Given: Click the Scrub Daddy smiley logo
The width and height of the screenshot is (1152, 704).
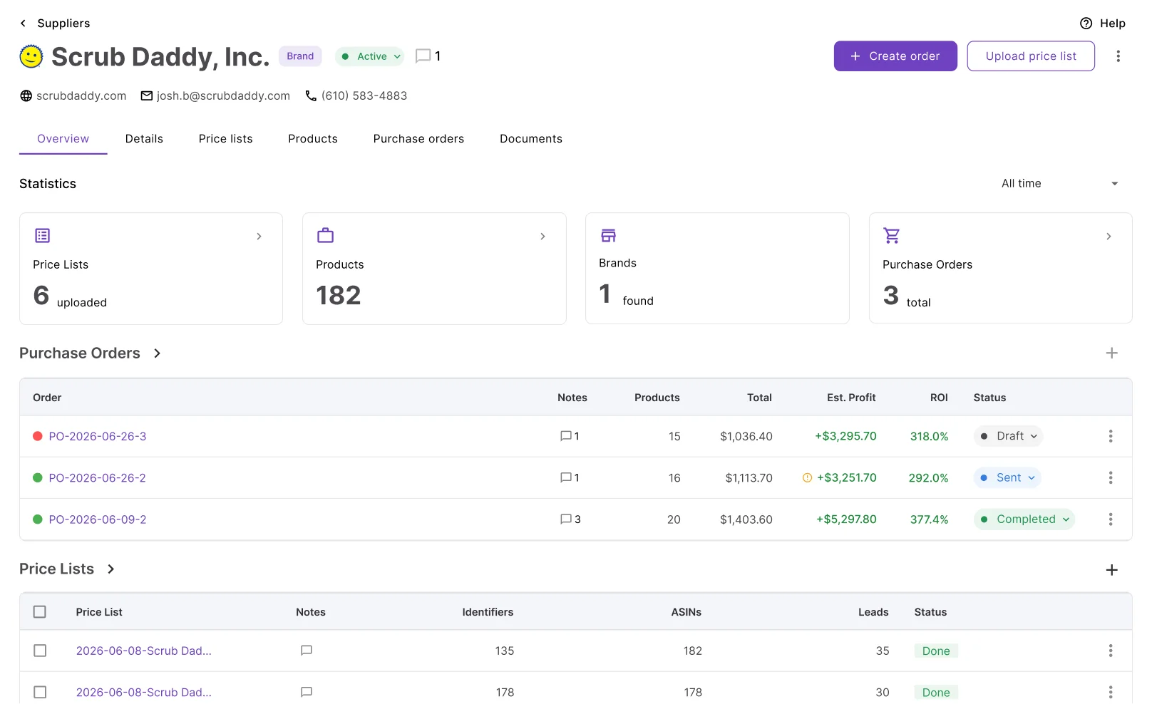Looking at the screenshot, I should pyautogui.click(x=31, y=56).
